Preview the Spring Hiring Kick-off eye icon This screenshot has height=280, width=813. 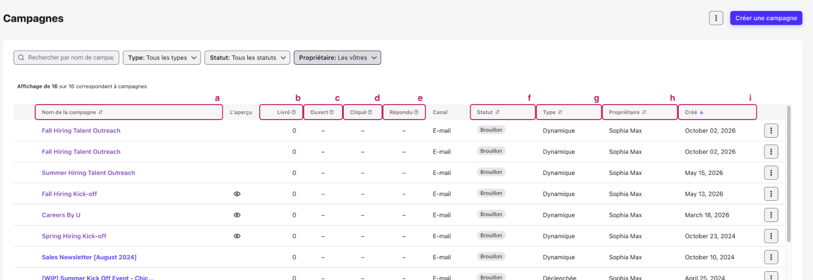pyautogui.click(x=237, y=236)
